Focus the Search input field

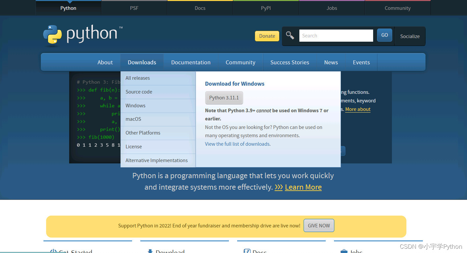coord(336,36)
